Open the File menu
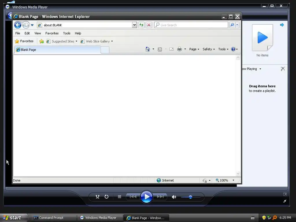Viewport: 296px width, 222px height. [x=18, y=33]
